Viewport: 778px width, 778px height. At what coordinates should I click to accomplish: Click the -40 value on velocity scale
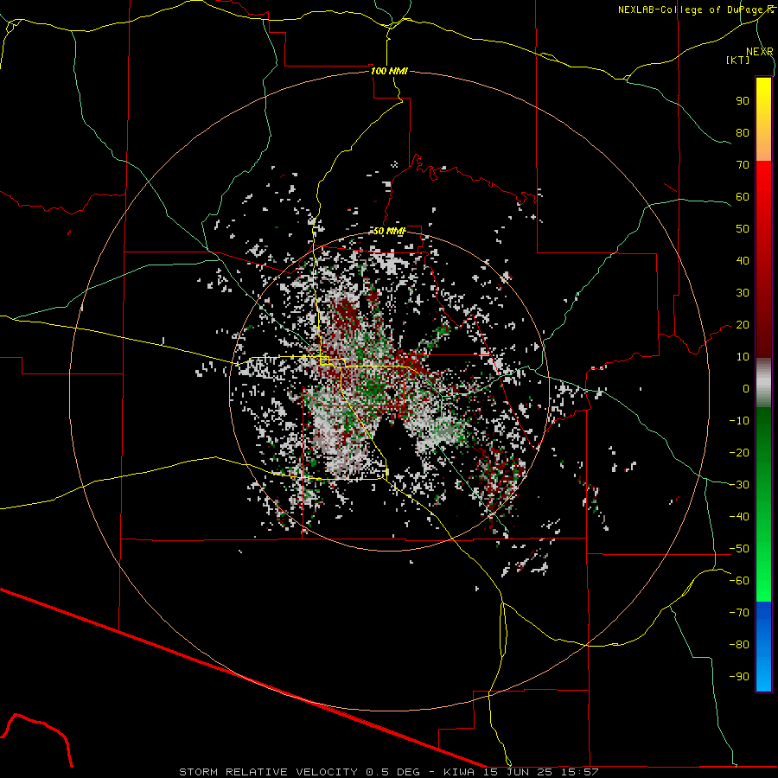click(x=739, y=517)
